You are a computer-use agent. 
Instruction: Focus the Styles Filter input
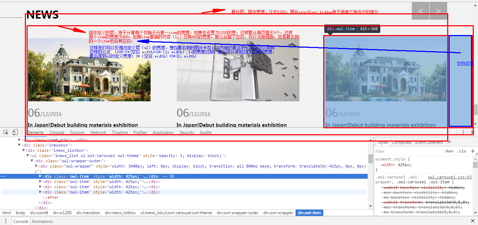coord(408,151)
